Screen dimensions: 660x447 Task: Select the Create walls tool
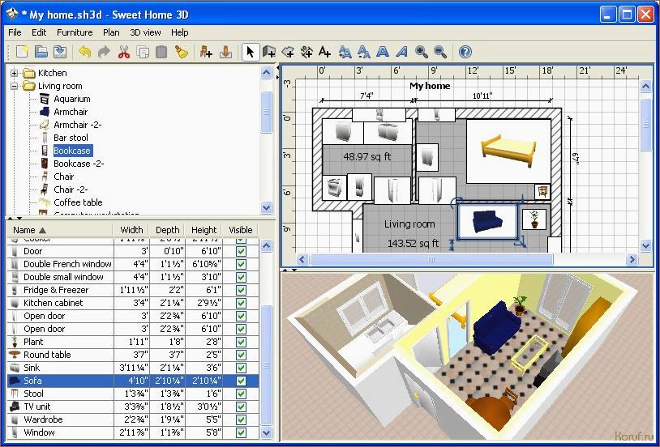click(269, 52)
